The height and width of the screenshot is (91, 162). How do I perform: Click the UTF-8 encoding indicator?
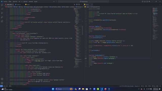point(142,86)
